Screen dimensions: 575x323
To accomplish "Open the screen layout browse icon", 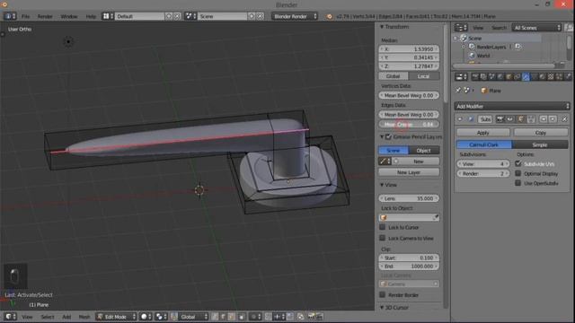I will click(108, 16).
